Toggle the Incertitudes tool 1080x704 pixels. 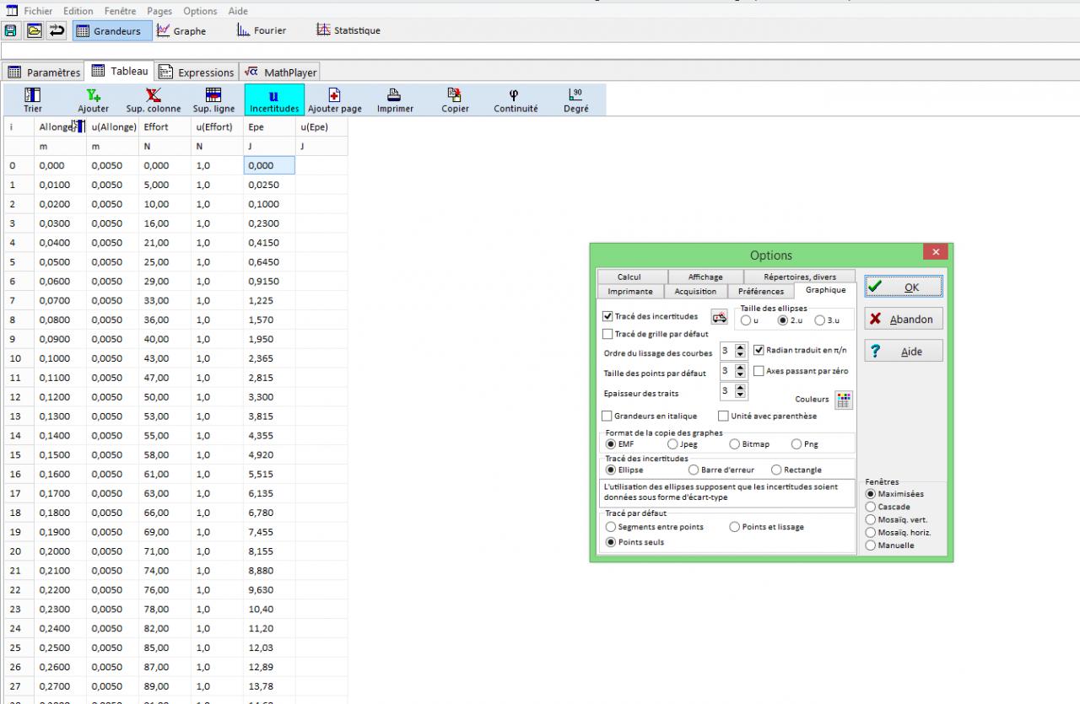[x=274, y=100]
